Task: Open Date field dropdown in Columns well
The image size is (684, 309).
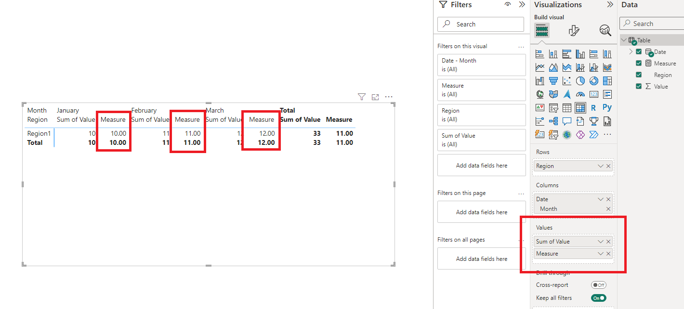Action: (x=601, y=199)
